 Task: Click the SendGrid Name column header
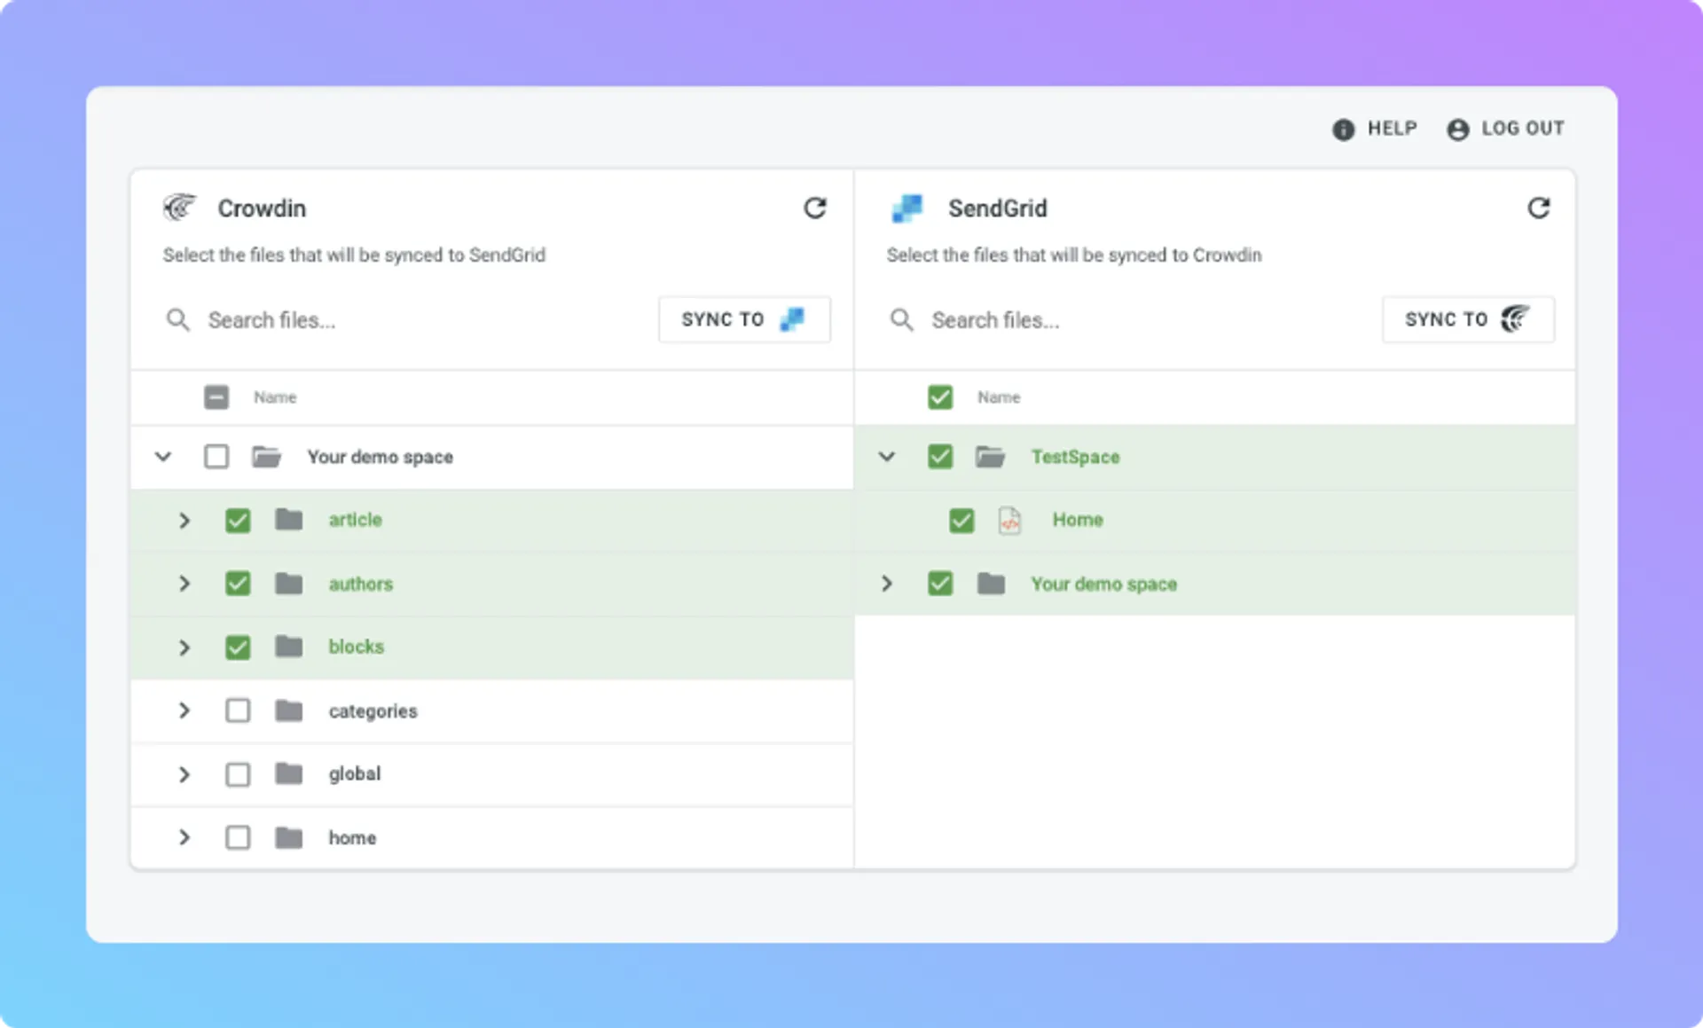[999, 397]
